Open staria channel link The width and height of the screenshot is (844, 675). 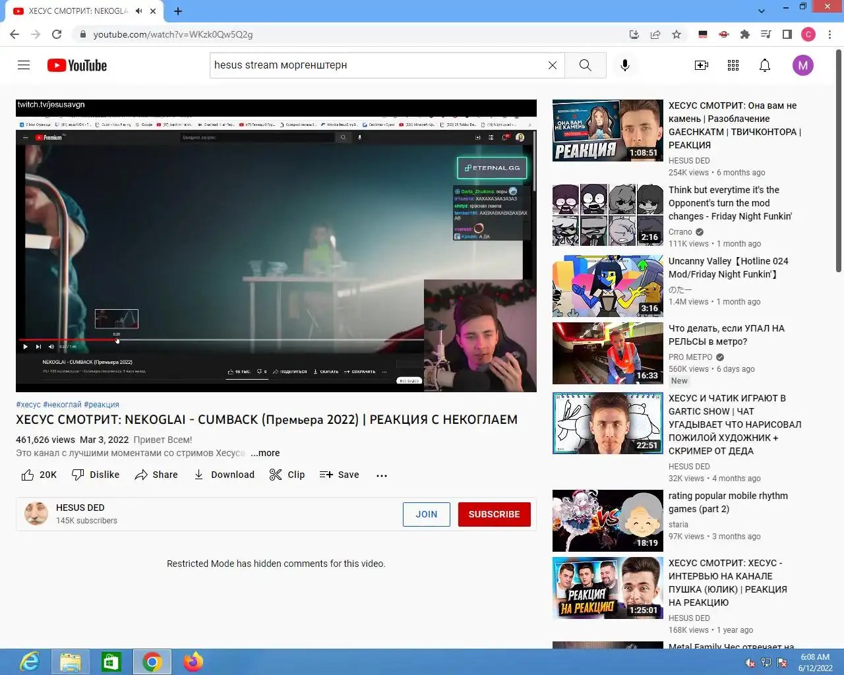click(678, 525)
